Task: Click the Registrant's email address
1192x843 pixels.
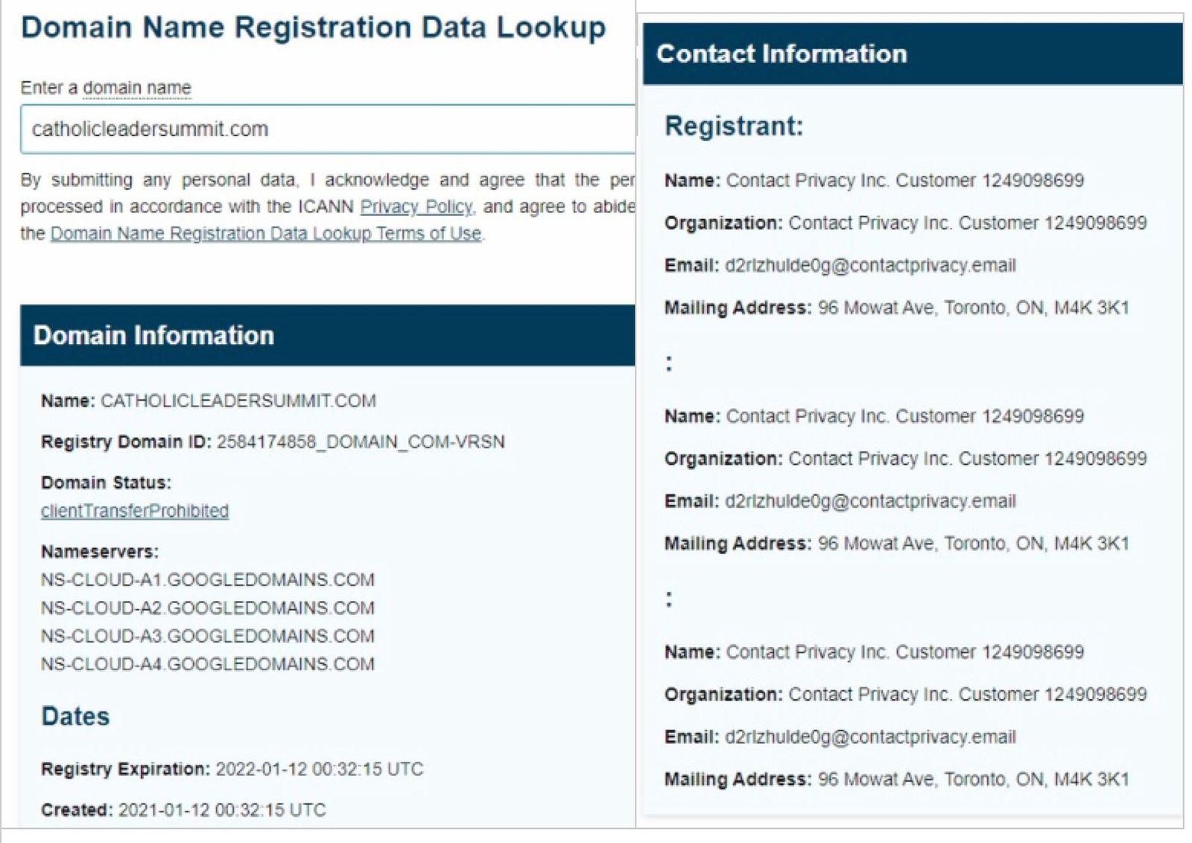Action: click(870, 265)
